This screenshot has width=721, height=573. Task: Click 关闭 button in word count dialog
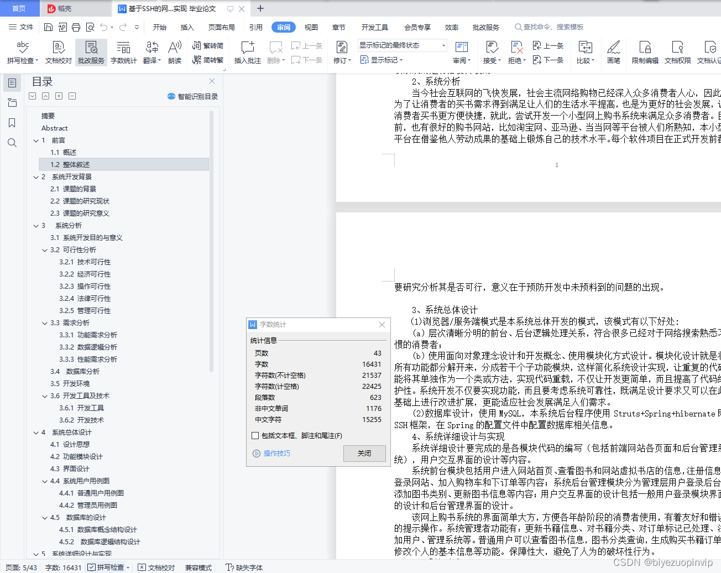(364, 454)
